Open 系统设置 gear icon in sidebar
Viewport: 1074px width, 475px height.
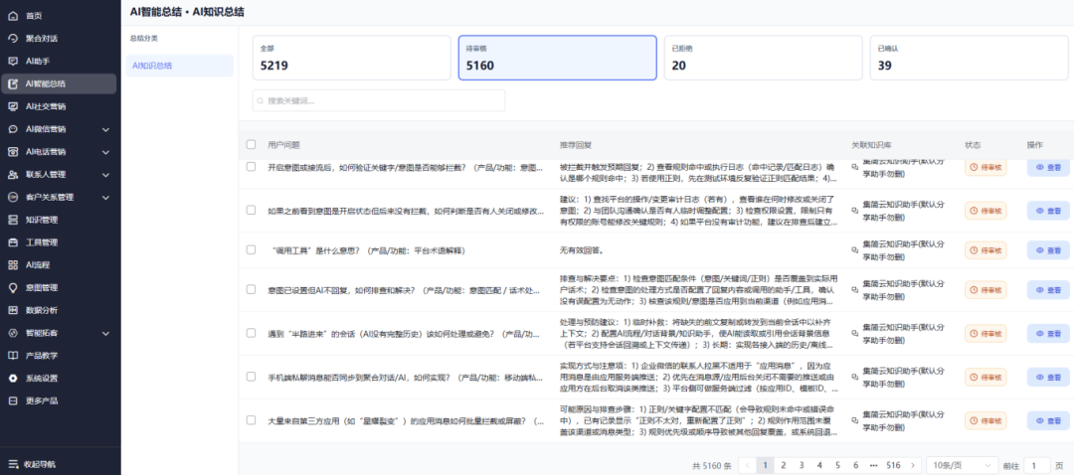[12, 378]
